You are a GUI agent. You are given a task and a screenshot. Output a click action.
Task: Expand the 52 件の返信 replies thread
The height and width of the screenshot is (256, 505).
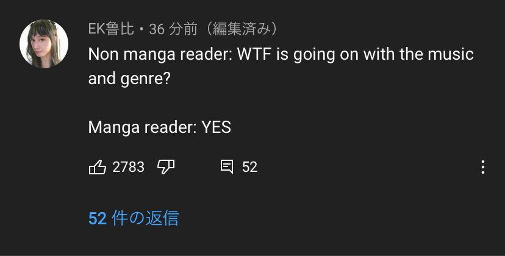point(134,218)
